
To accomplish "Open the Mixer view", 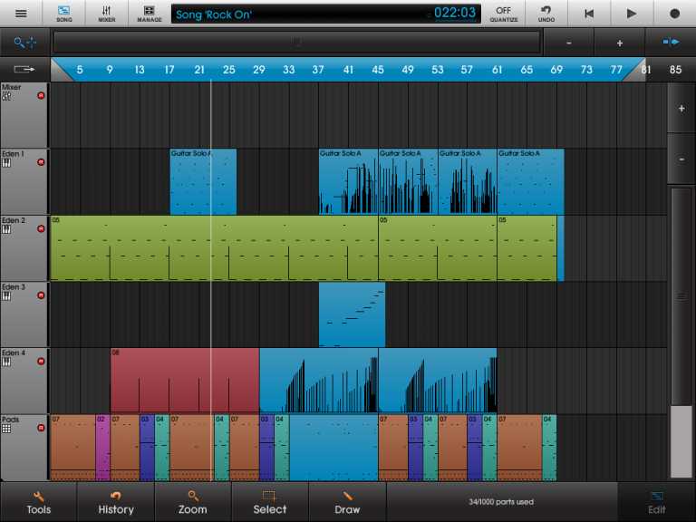I will point(107,14).
